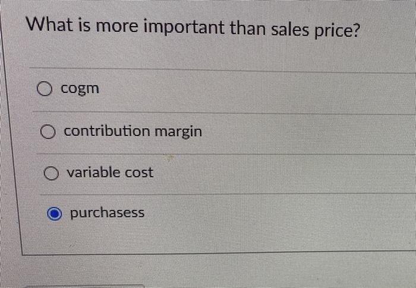Click the empty circle beside variable cost
This screenshot has height=288, width=416.
[51, 173]
